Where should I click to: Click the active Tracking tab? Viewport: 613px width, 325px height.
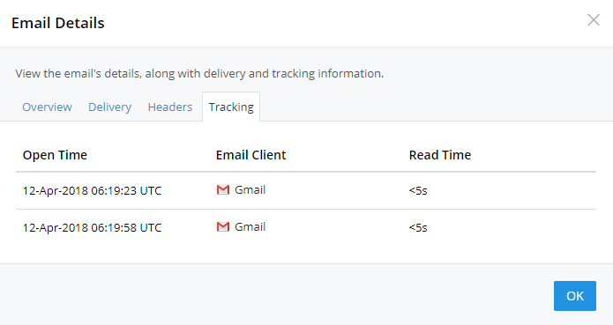(231, 107)
